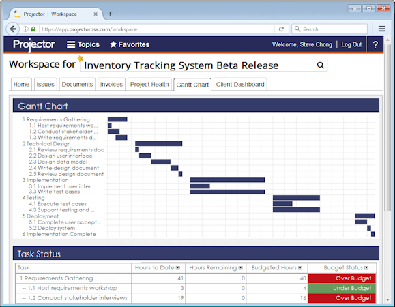Open Hours to Date column filter
Screen dimensions: 395x307
[x=178, y=268]
